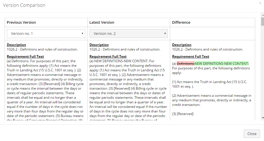
Task: Open the Version no. 1 dropdown
Action: click(x=46, y=33)
